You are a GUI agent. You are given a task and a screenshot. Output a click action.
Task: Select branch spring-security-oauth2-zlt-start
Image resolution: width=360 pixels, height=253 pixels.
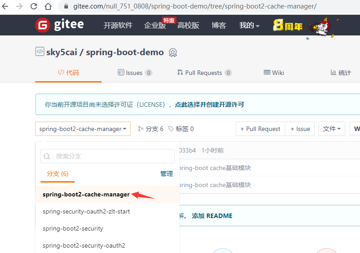pyautogui.click(x=108, y=211)
